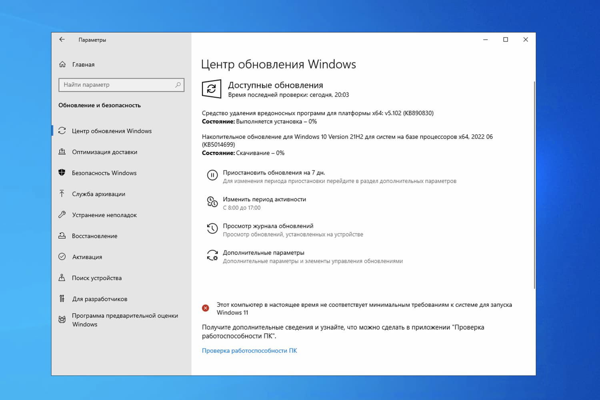Select the map pin icon for Поиск устройства
This screenshot has width=600, height=400.
[62, 278]
